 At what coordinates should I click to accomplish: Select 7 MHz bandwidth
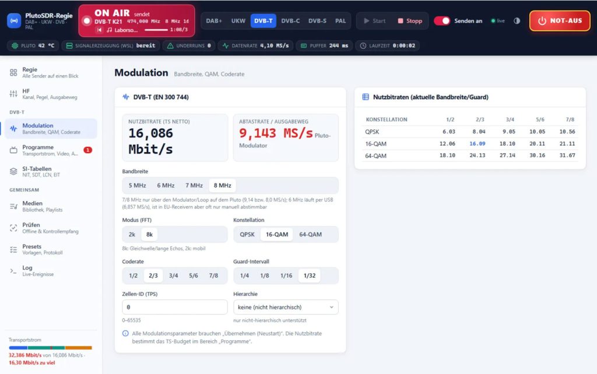pos(194,185)
